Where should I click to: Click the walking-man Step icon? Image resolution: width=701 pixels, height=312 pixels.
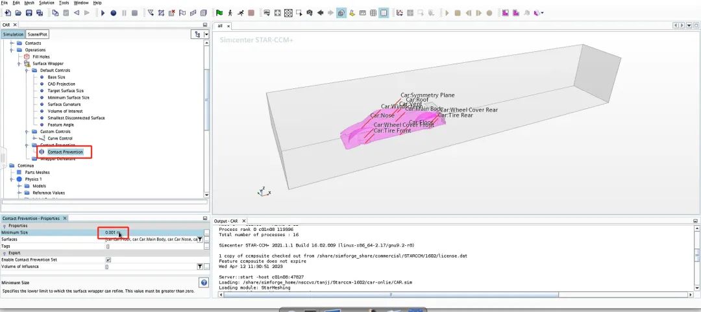pos(230,13)
